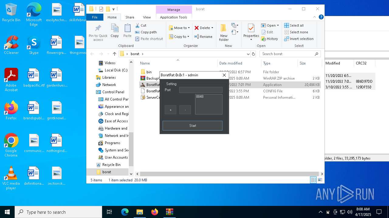Click the Up one level arrow
389x218 pixels.
click(114, 54)
